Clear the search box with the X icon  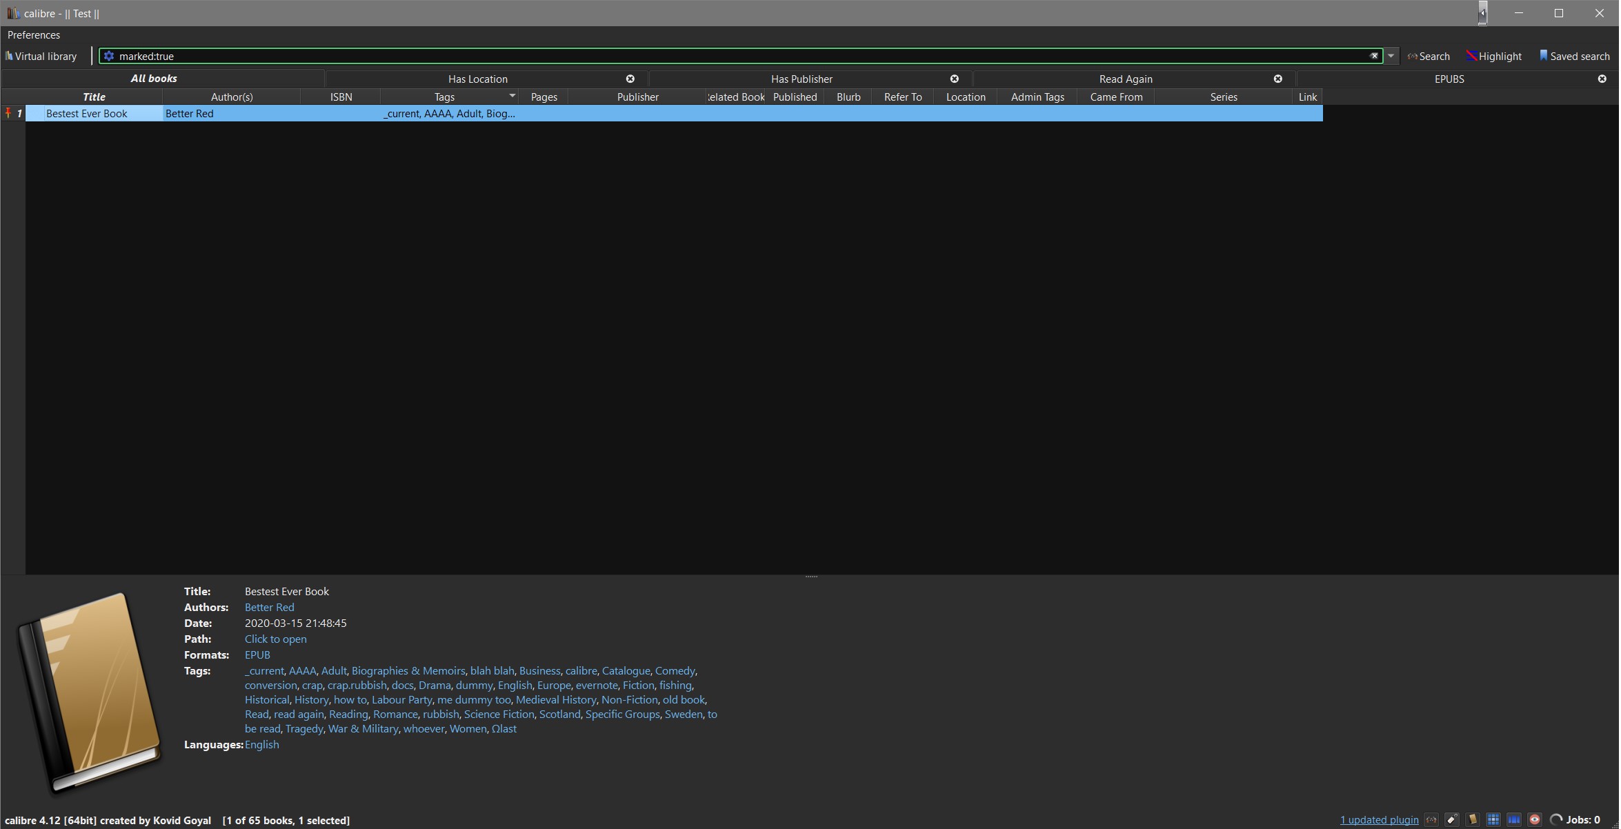pos(1375,57)
